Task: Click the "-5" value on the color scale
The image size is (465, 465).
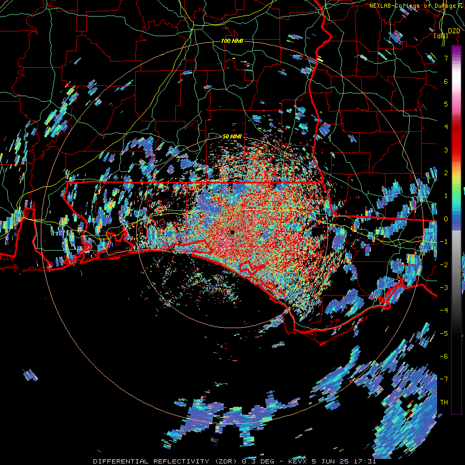Action: (444, 334)
